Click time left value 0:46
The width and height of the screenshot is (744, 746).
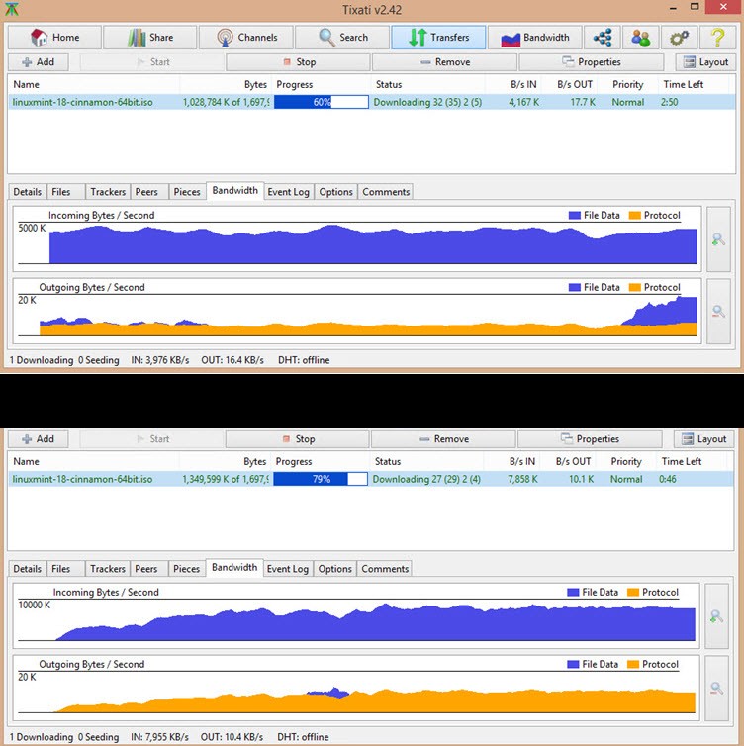(668, 479)
